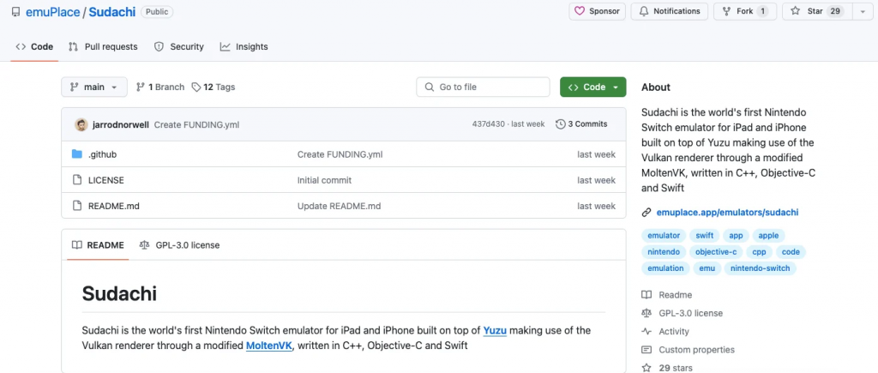Click the folder icon for .github
This screenshot has height=373, width=878.
(77, 154)
